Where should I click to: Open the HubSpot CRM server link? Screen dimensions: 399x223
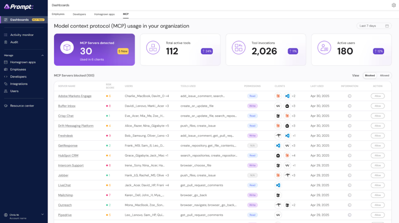point(68,155)
